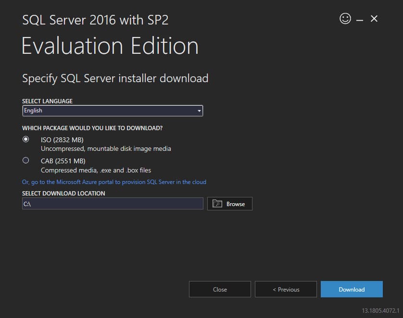Click the 'CAB (2551 MB)' option label

tap(63, 161)
